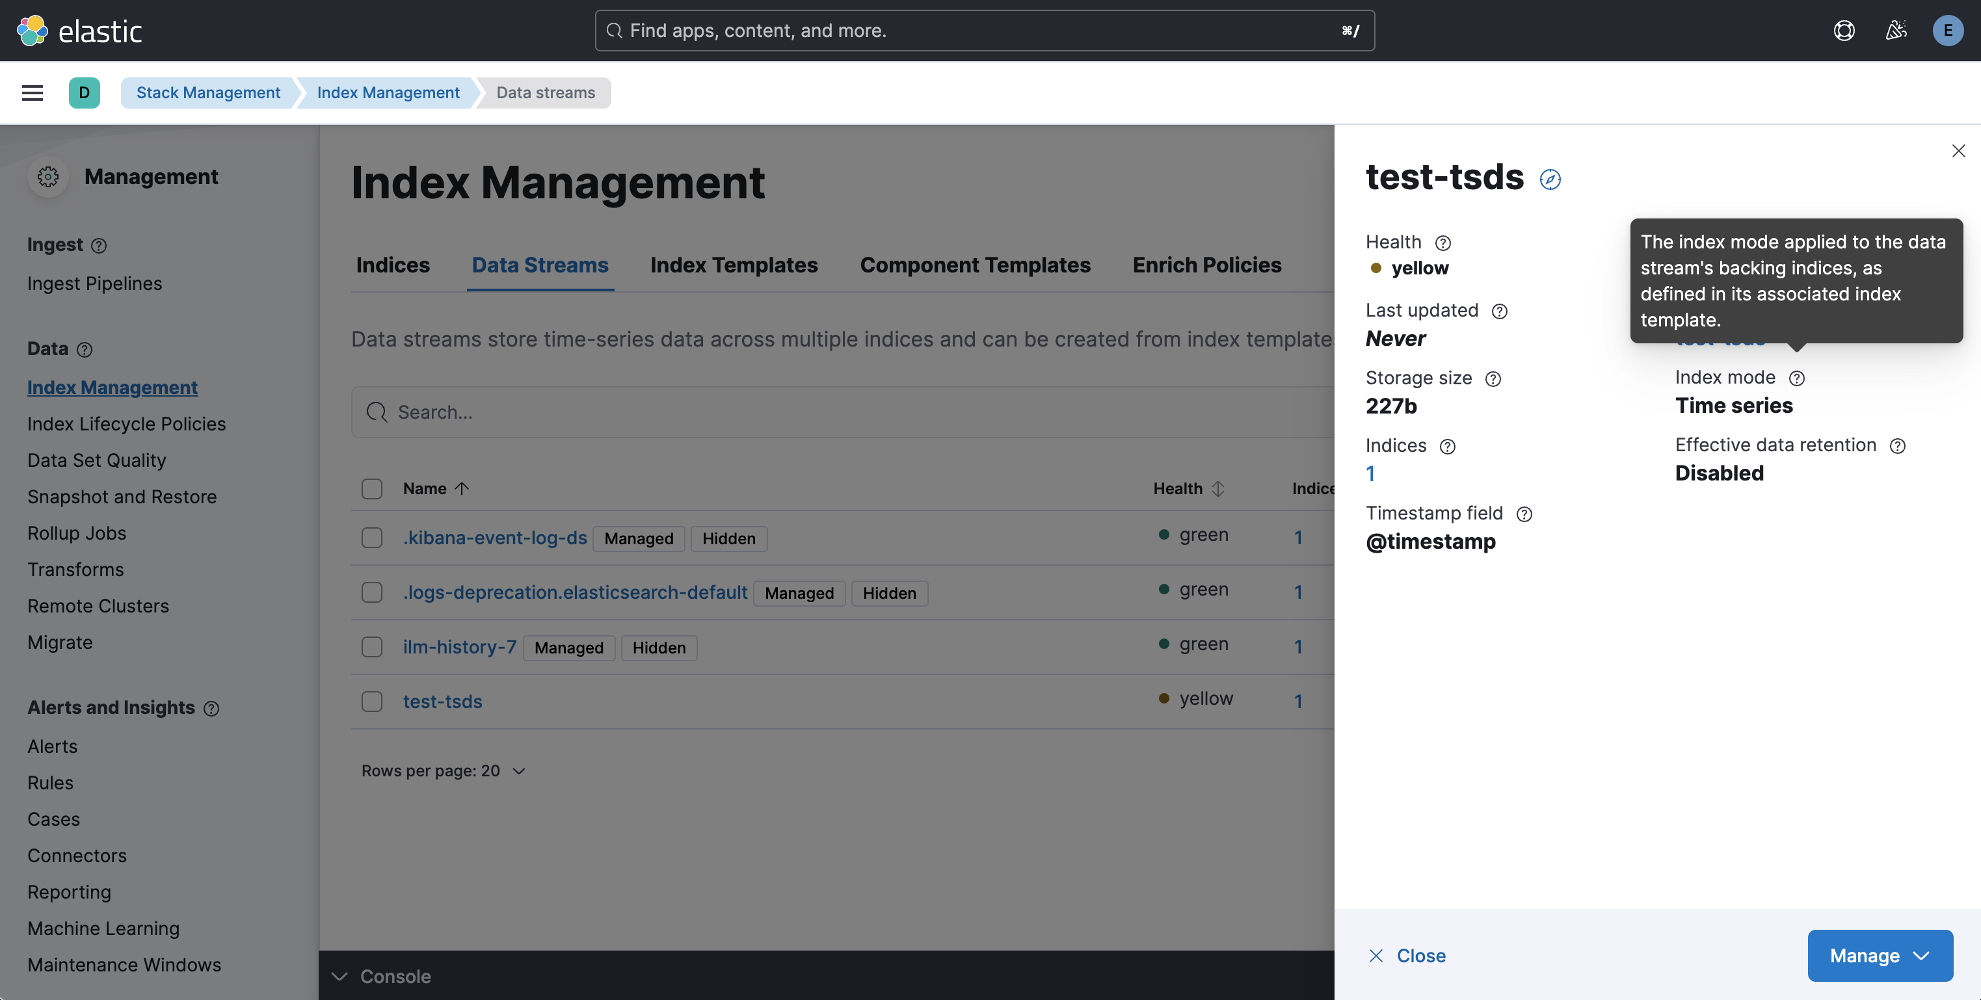This screenshot has height=1000, width=1981.
Task: Click help icon next to Data
Action: pyautogui.click(x=85, y=350)
